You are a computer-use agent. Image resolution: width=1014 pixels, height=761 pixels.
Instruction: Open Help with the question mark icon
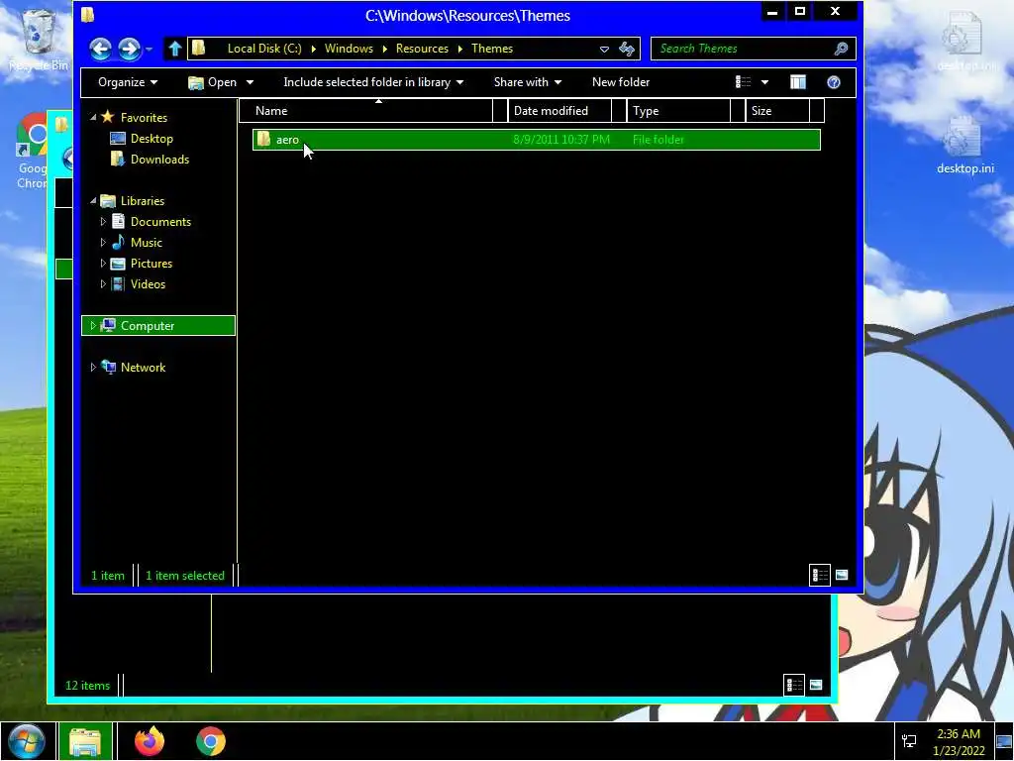point(834,82)
